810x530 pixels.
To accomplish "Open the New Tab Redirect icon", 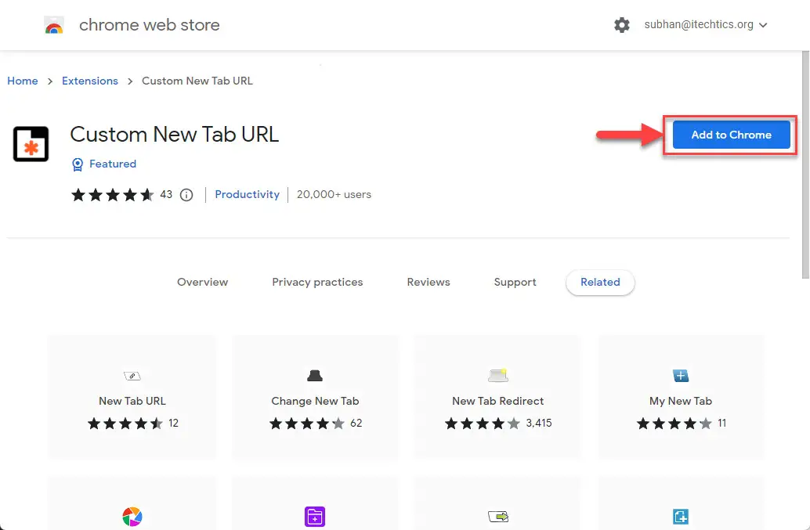I will coord(498,376).
